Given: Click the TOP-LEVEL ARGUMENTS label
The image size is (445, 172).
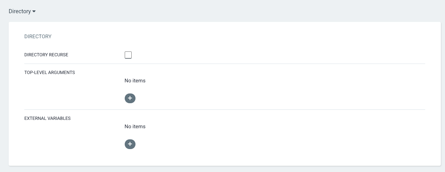Looking at the screenshot, I should coord(50,73).
